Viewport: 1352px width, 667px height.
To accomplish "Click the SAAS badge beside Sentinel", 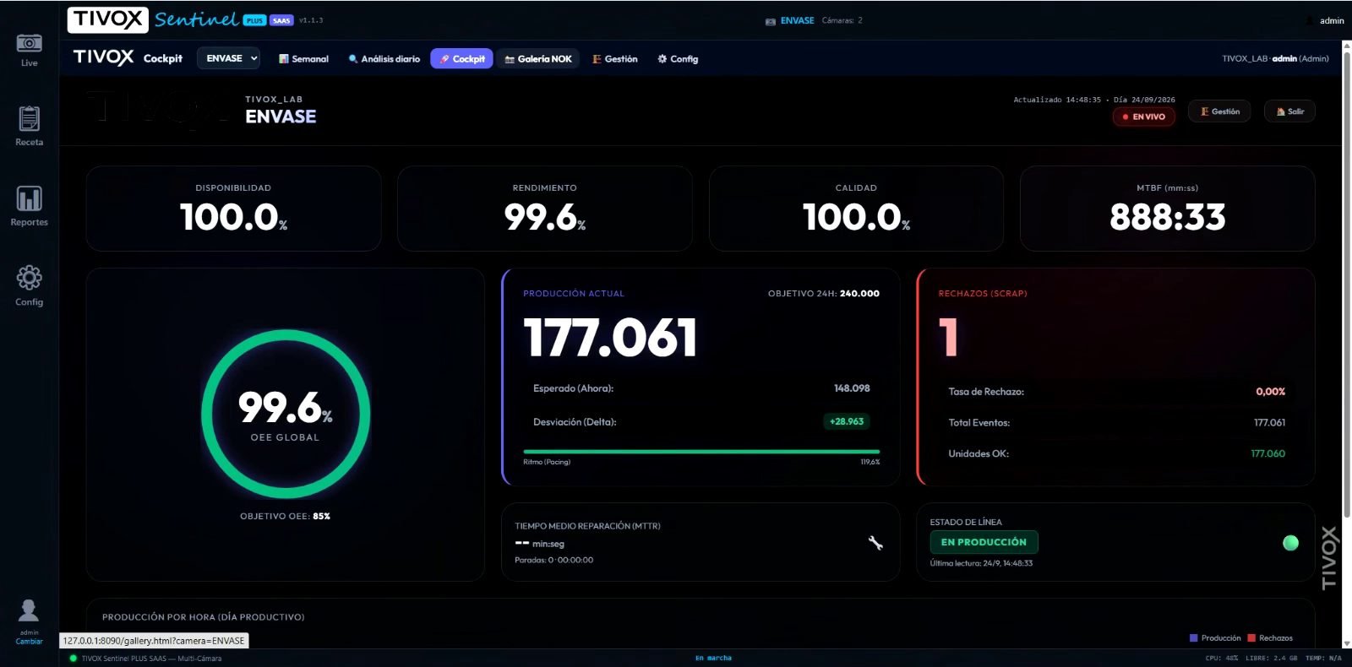I will (x=281, y=20).
